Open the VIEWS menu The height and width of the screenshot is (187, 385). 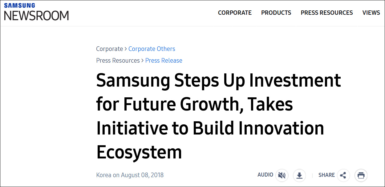[x=371, y=13]
